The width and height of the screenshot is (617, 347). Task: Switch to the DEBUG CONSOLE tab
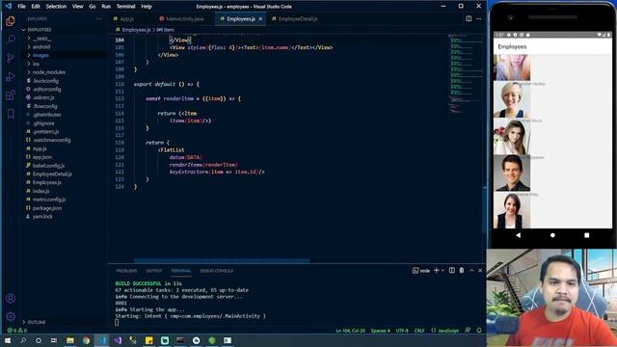pos(216,271)
